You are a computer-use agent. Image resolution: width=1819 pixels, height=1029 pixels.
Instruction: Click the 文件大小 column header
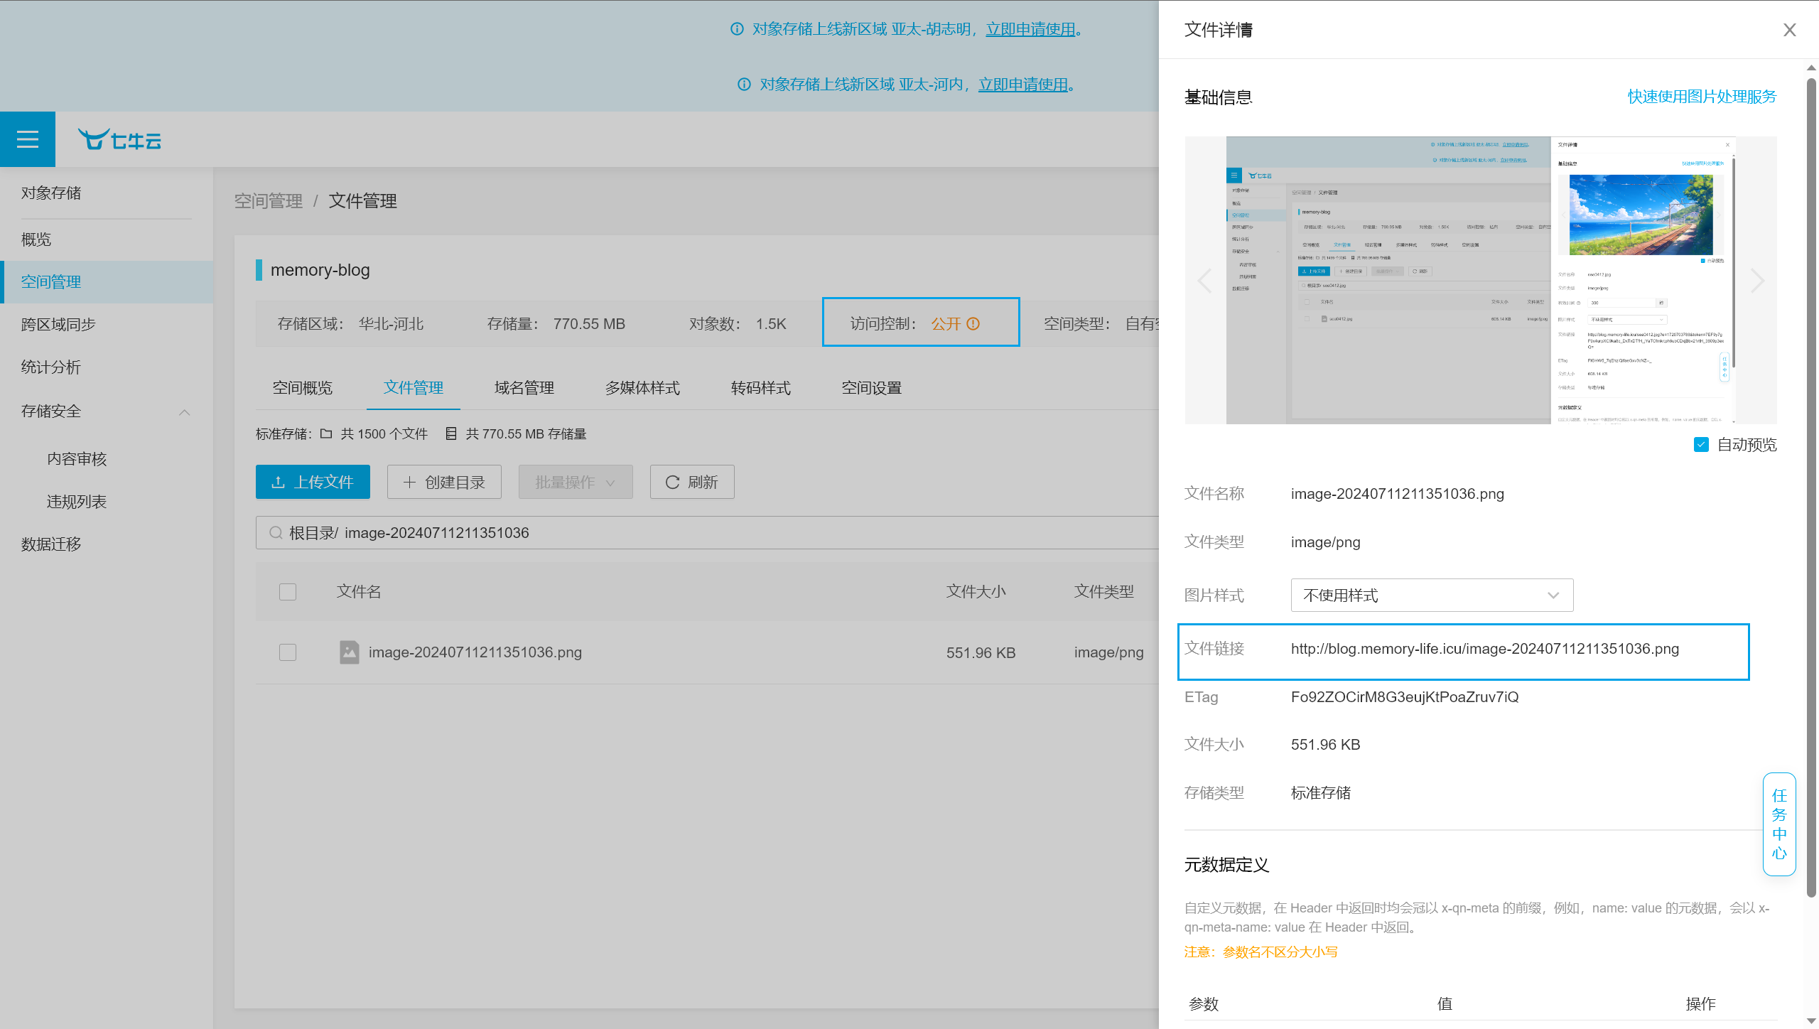pos(976,592)
